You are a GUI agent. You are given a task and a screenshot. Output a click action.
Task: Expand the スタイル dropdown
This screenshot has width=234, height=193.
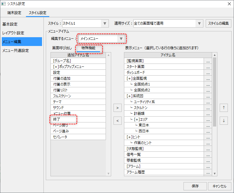(x=104, y=23)
